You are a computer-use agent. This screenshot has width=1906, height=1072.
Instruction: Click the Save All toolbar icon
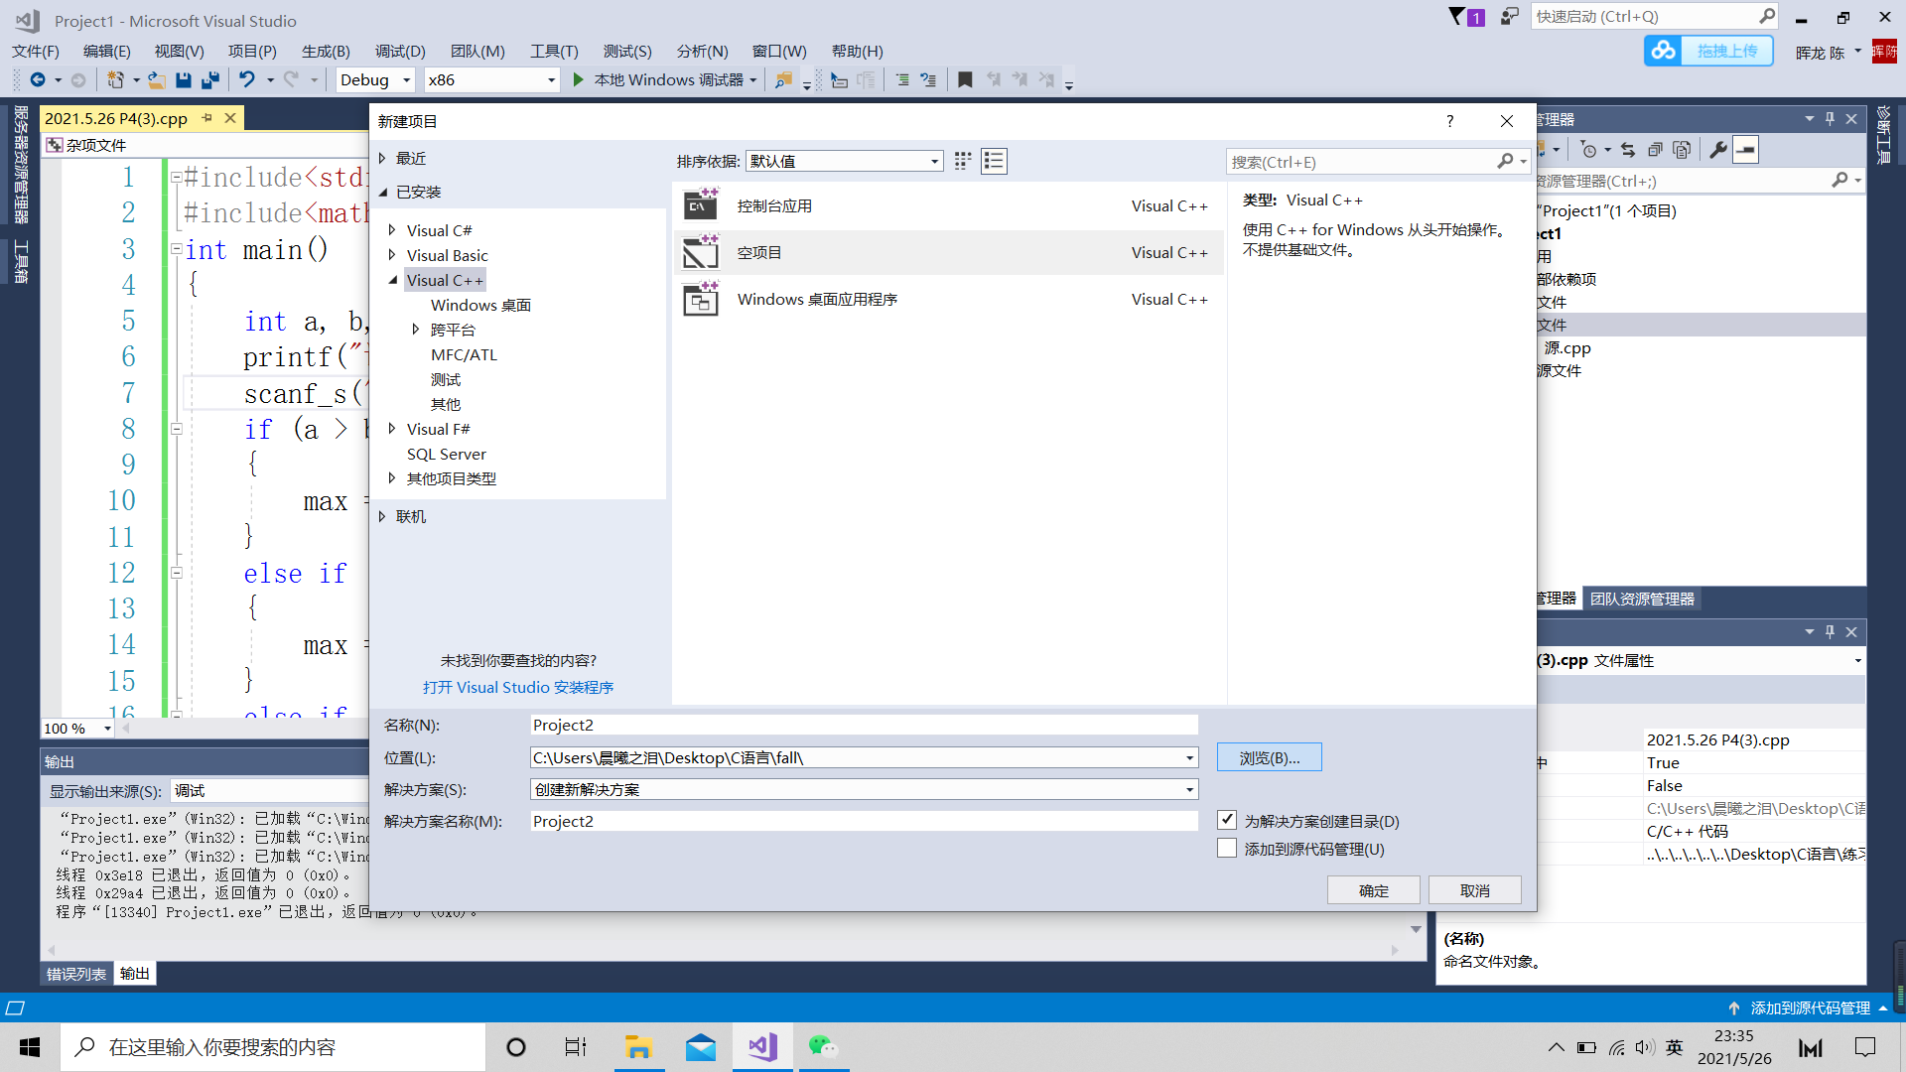pyautogui.click(x=209, y=80)
